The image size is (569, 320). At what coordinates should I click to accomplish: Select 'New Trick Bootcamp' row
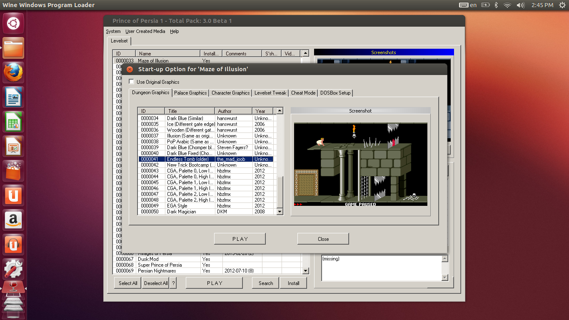(x=206, y=165)
